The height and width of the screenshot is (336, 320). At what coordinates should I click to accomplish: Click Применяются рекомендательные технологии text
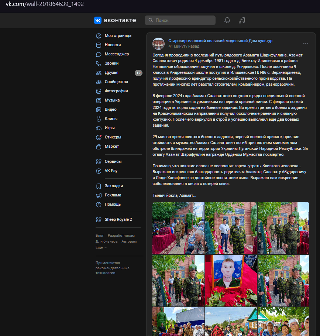(x=113, y=268)
